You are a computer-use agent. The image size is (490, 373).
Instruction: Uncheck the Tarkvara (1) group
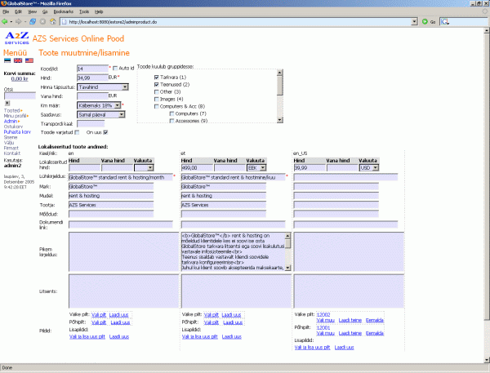tap(157, 77)
